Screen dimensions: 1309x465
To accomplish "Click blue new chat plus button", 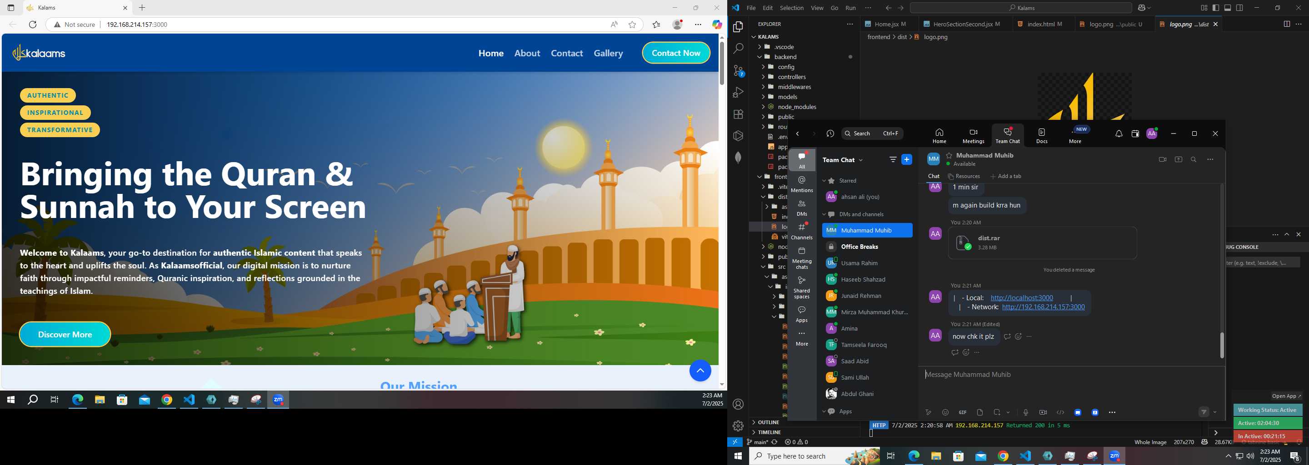I will [907, 159].
